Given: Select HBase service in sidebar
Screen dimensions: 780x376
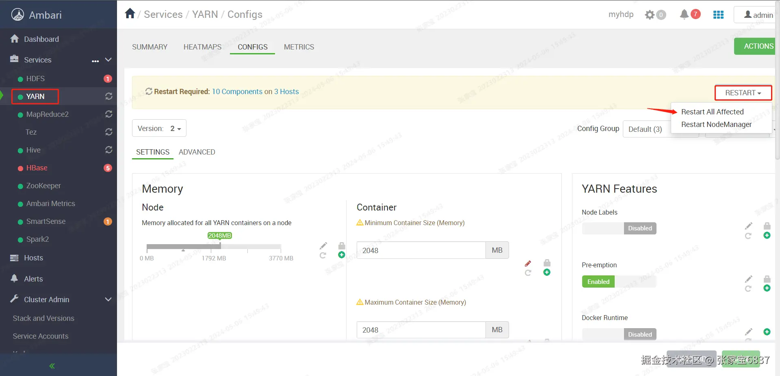Looking at the screenshot, I should point(37,168).
